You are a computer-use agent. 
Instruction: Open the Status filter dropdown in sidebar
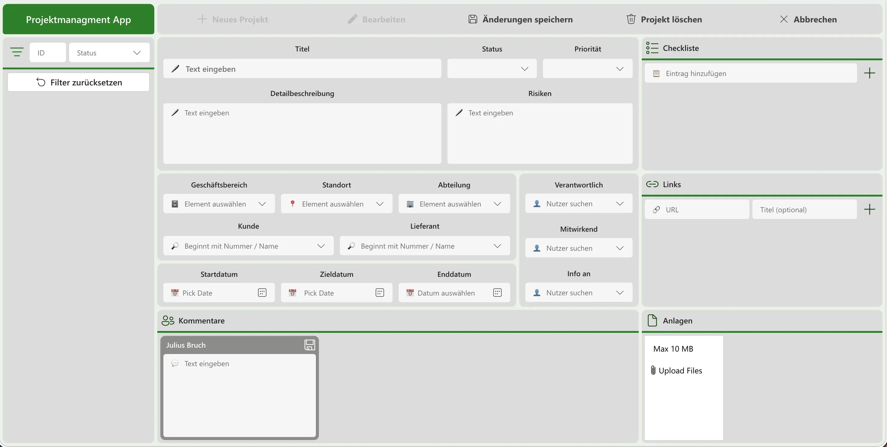point(109,52)
